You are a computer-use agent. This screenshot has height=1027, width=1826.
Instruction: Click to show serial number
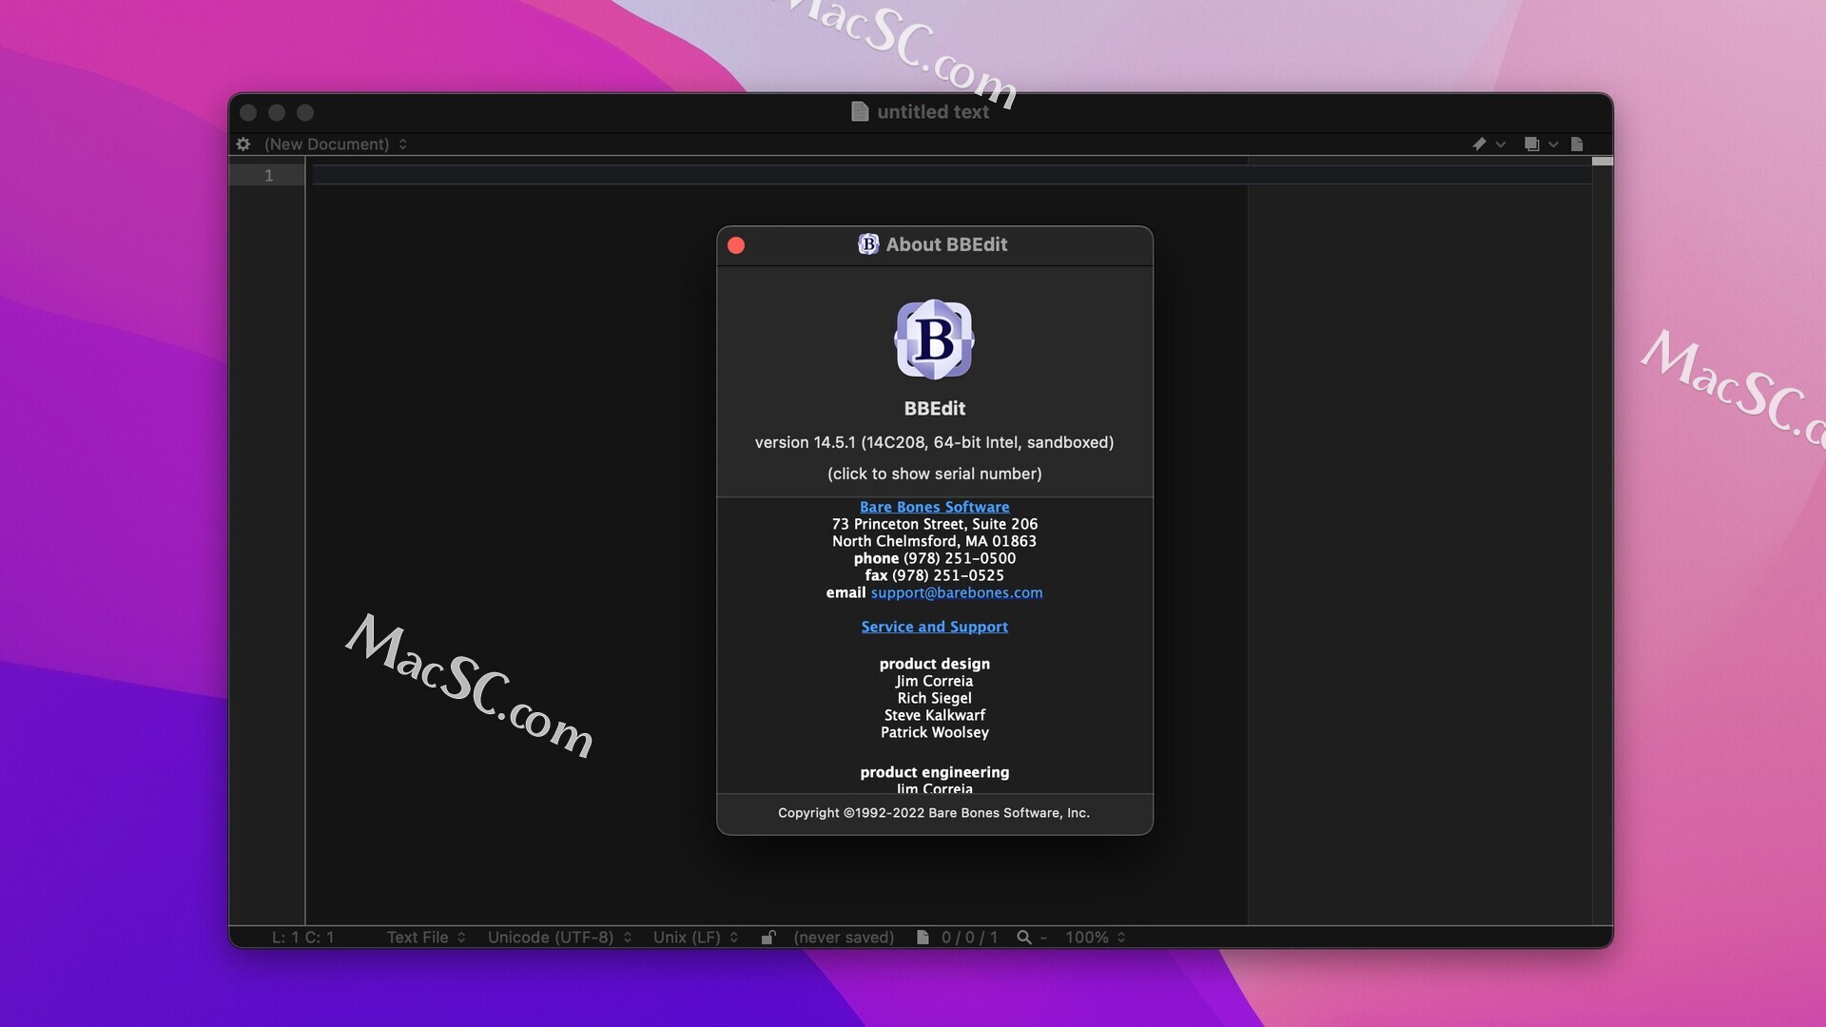pos(934,474)
